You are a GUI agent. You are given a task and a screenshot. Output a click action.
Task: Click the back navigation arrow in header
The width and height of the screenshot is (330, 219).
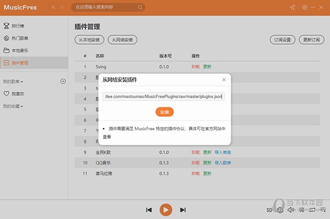coord(53,7)
